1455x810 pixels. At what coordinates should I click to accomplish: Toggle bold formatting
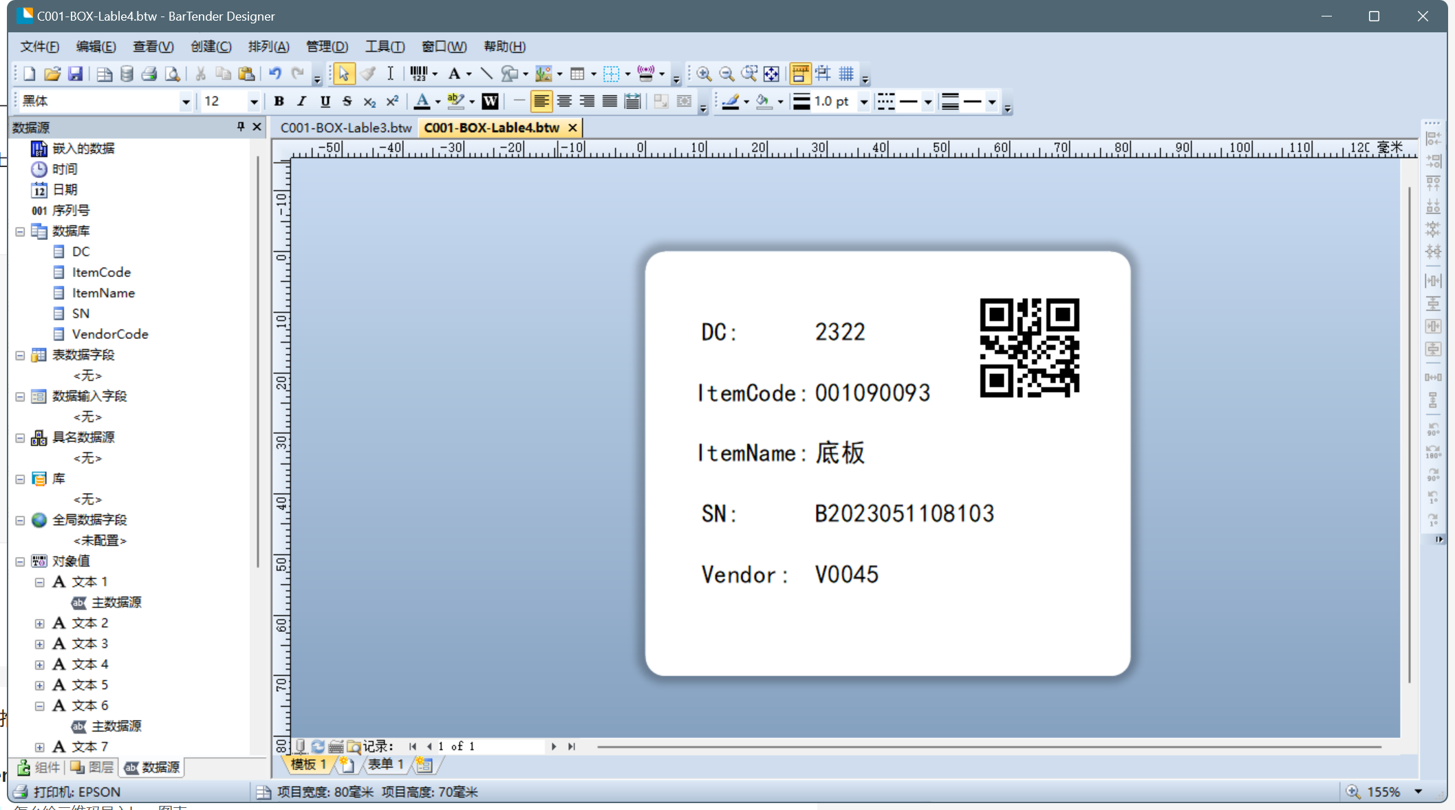(279, 102)
